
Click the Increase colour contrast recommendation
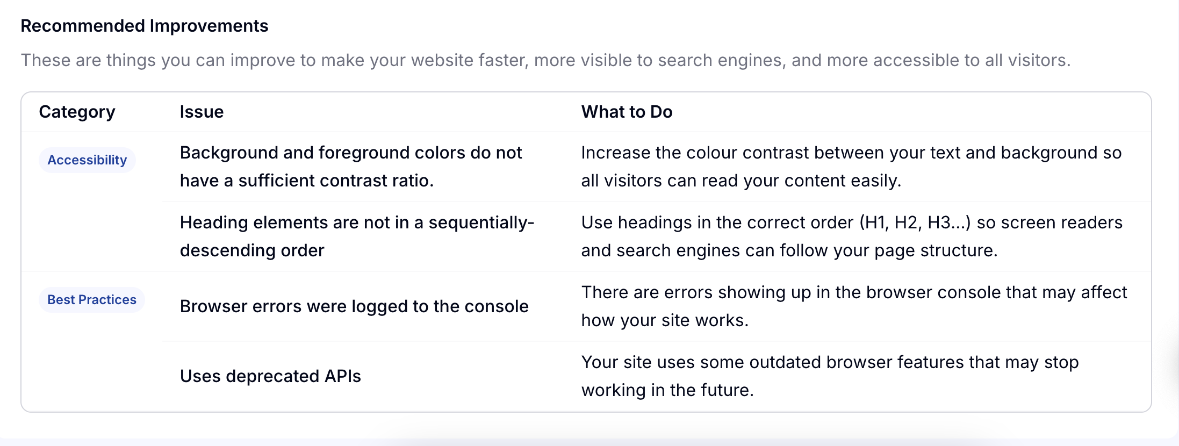click(851, 167)
